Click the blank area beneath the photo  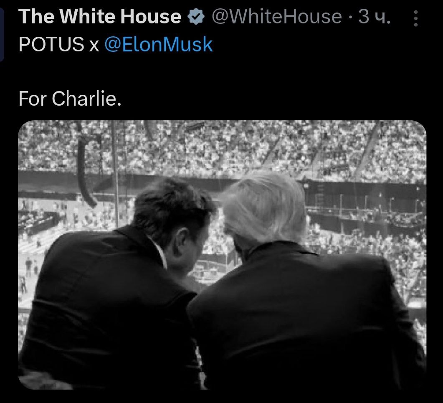221,396
